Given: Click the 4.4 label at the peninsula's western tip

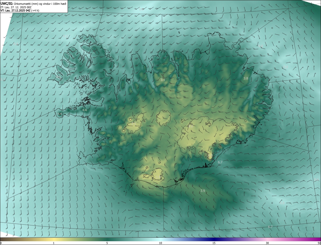Looking at the screenshot, I should point(60,114).
